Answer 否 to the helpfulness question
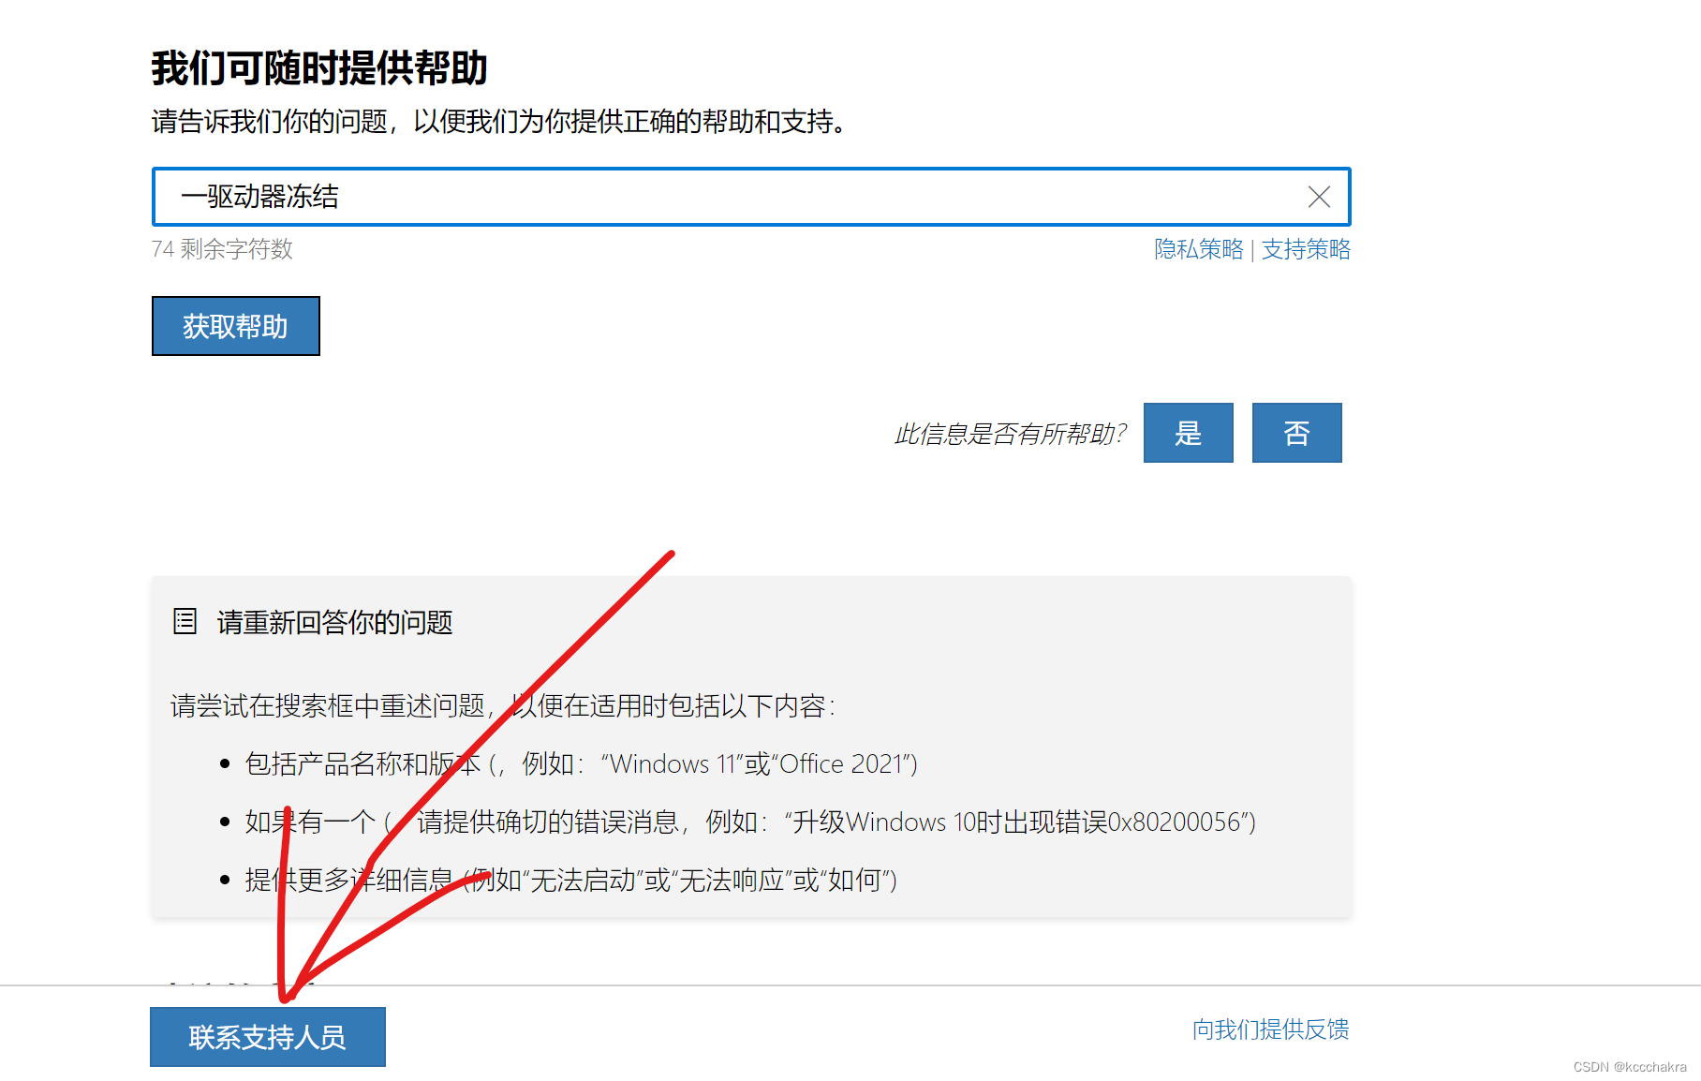The width and height of the screenshot is (1701, 1081). click(1297, 433)
